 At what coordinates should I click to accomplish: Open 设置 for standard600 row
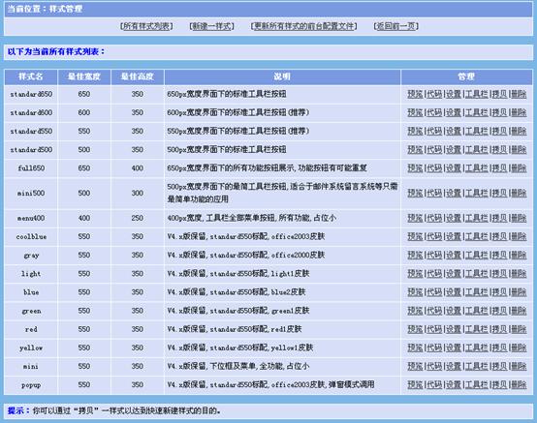tap(454, 112)
